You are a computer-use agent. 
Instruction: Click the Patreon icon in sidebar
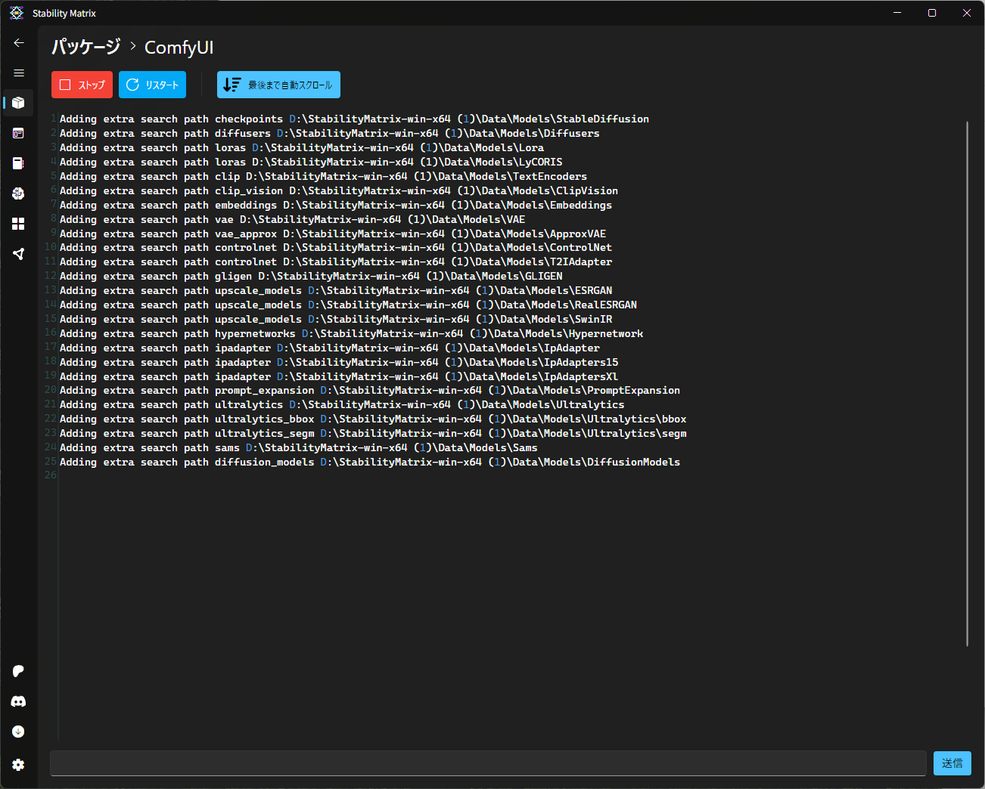[19, 671]
